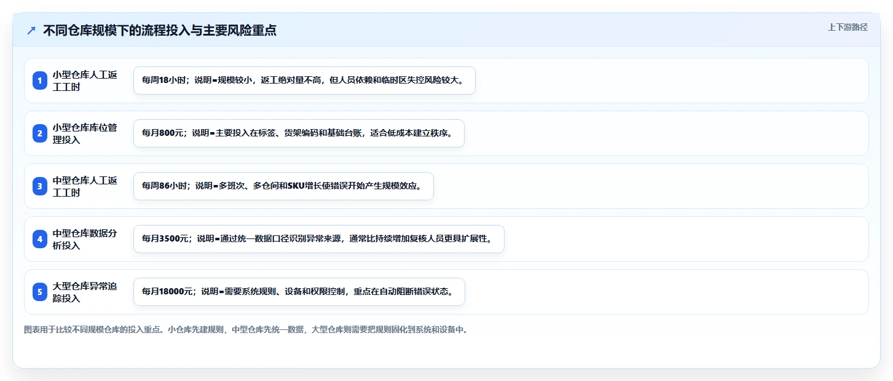893x381 pixels.
Task: Click the 小型仓库人工返工工时 label
Action: pos(85,81)
